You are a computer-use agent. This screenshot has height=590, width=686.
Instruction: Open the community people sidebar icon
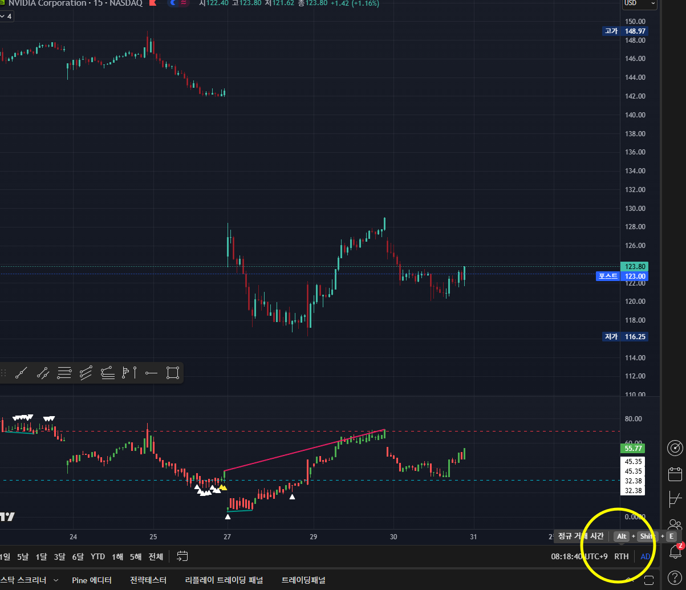click(x=676, y=524)
